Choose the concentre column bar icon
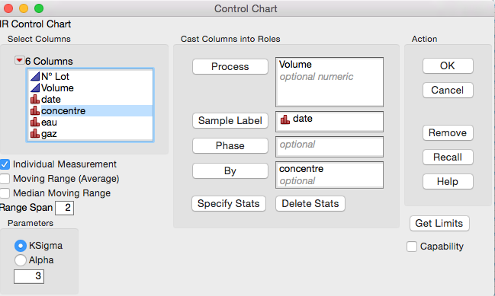 click(35, 110)
